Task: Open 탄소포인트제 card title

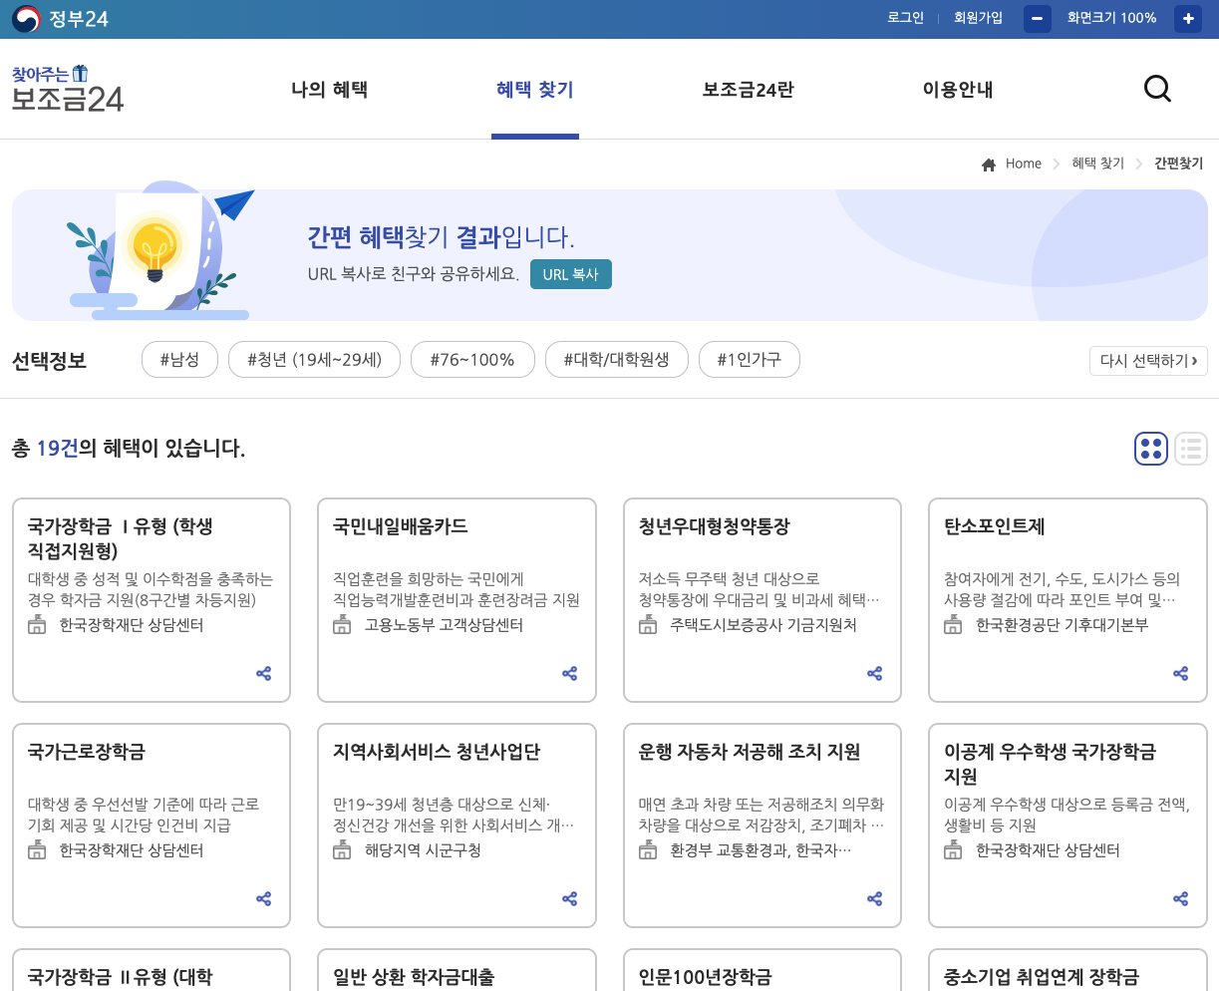Action: [995, 526]
